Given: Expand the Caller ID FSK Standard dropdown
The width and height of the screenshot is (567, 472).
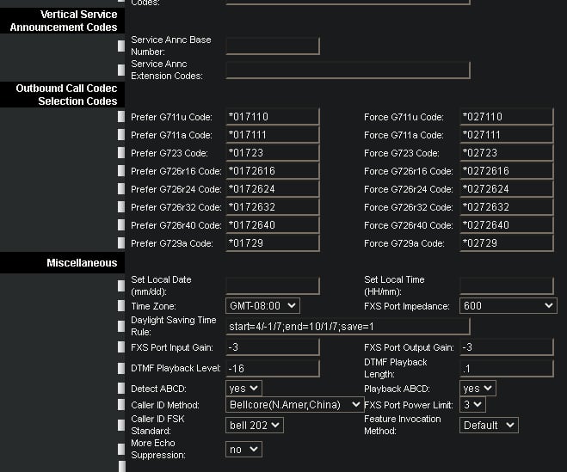Looking at the screenshot, I should [254, 425].
